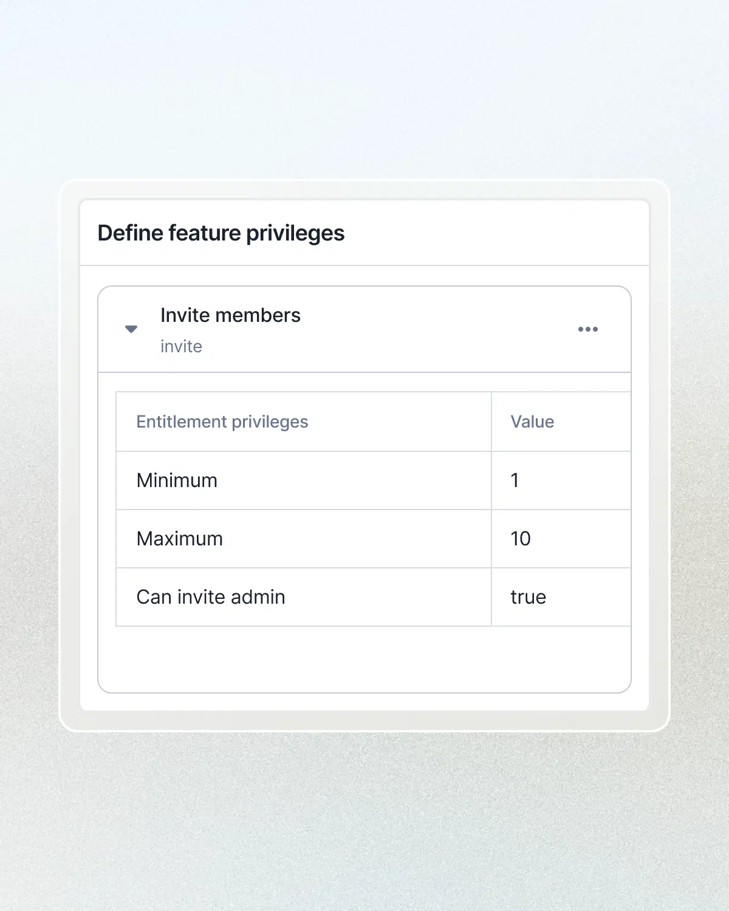Image resolution: width=729 pixels, height=911 pixels.
Task: Select the Minimum privilege row label
Action: (177, 480)
